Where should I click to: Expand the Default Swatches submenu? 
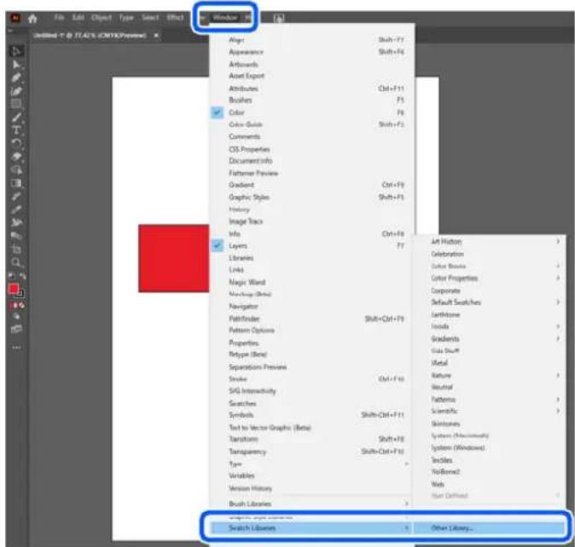tap(491, 302)
